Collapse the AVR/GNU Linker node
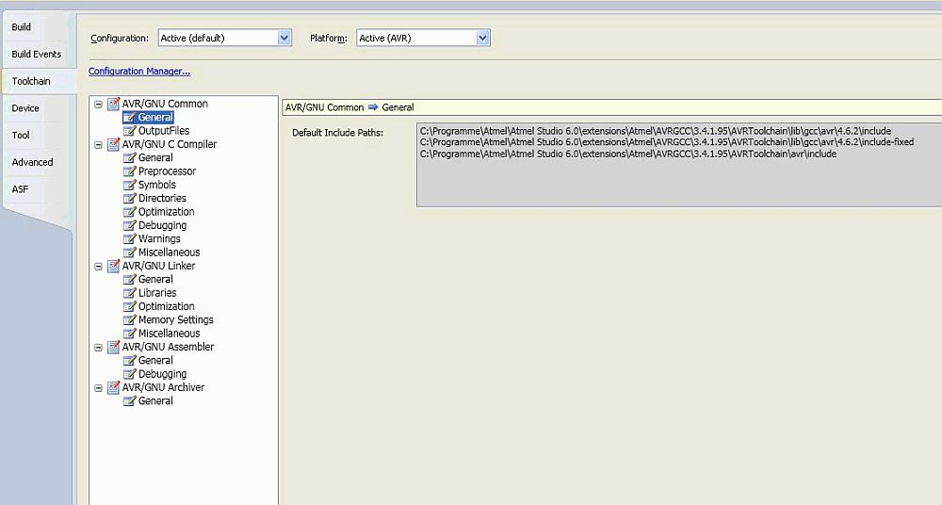Image resolution: width=942 pixels, height=505 pixels. click(99, 267)
